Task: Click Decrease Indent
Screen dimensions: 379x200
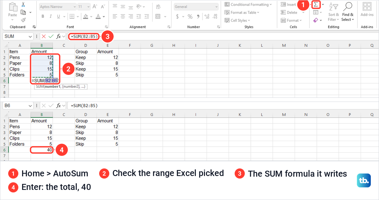Action: tap(139, 16)
